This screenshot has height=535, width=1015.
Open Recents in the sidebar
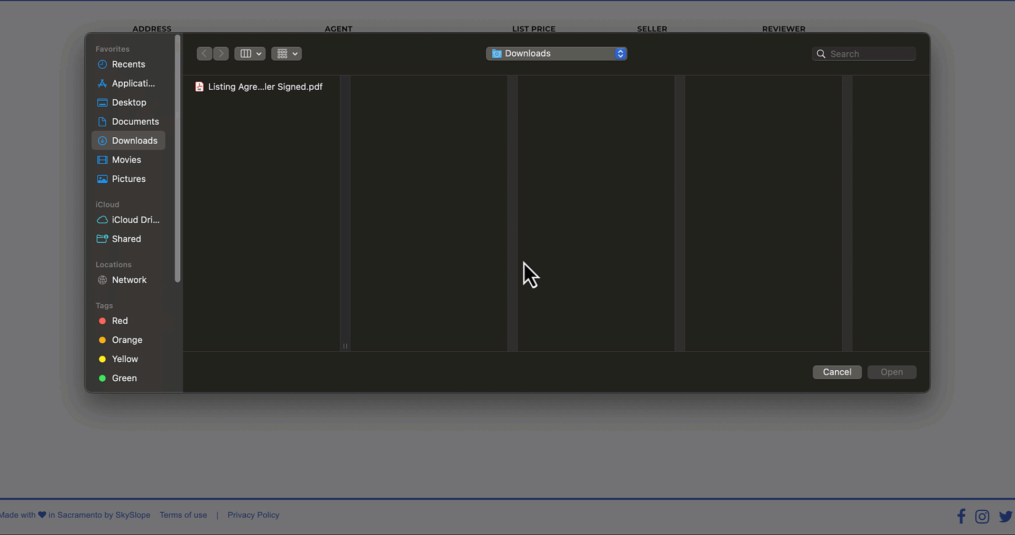point(128,64)
